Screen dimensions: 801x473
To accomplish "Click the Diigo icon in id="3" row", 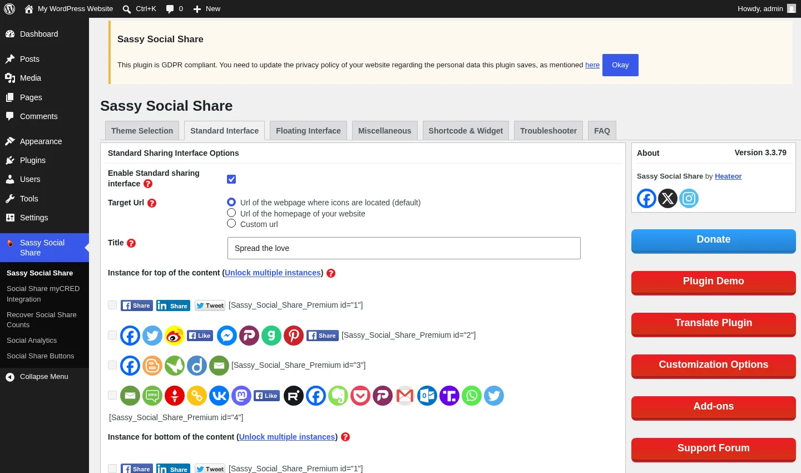I will [x=197, y=366].
